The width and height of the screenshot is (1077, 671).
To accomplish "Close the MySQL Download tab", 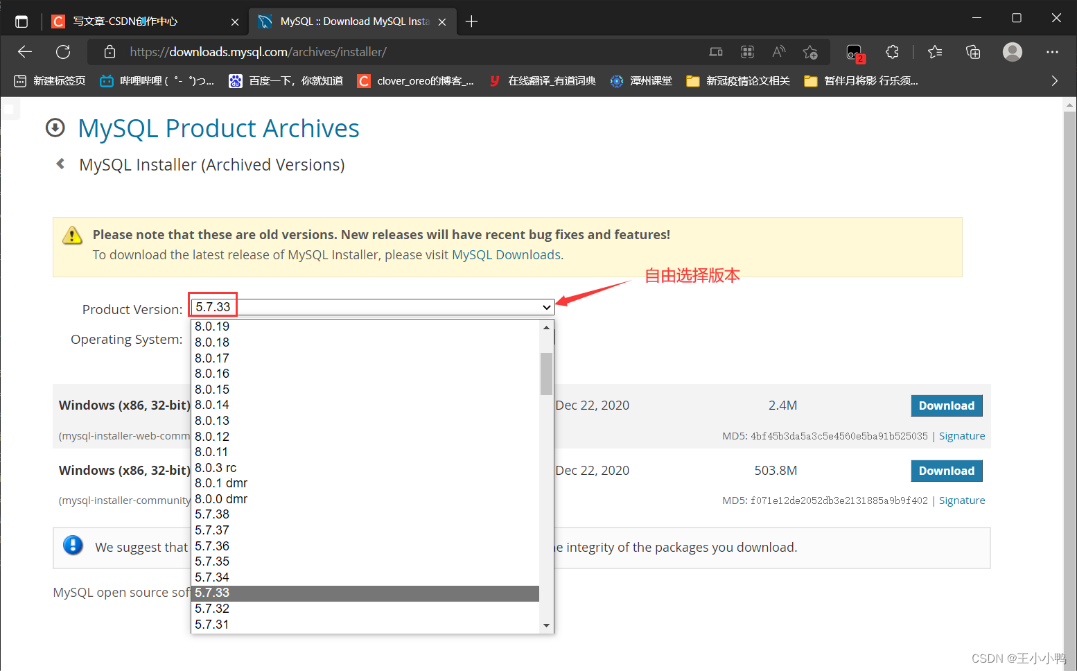I will pos(442,22).
